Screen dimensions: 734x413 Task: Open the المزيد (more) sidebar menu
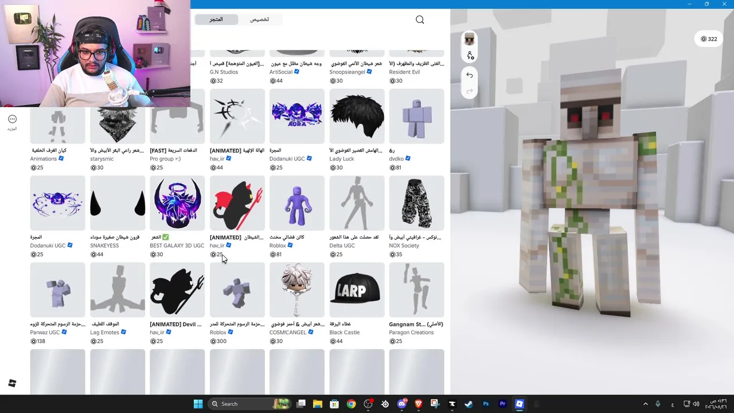(12, 122)
